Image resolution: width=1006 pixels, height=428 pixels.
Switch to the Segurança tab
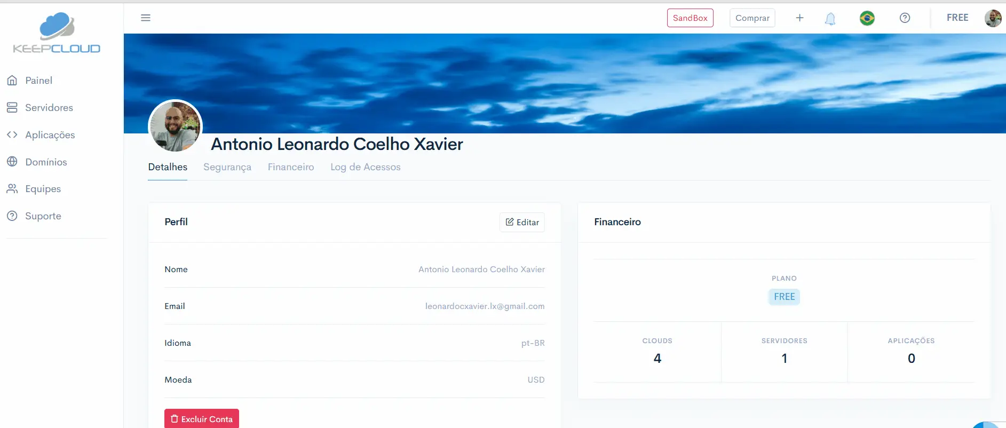[227, 167]
